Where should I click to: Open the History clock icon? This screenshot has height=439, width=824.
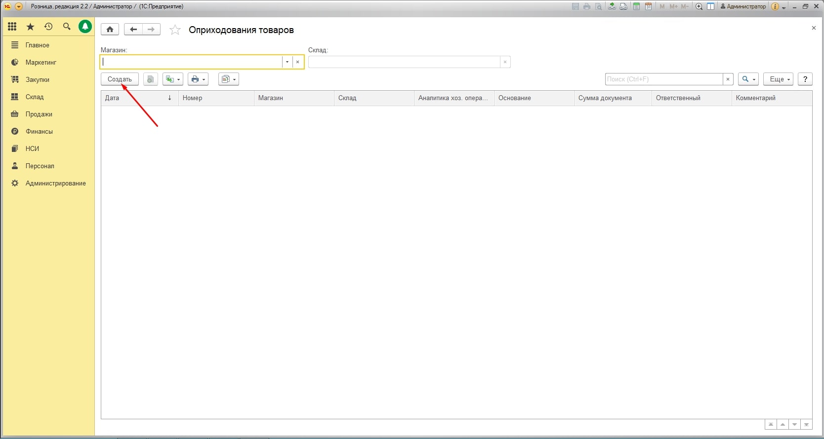(x=48, y=27)
